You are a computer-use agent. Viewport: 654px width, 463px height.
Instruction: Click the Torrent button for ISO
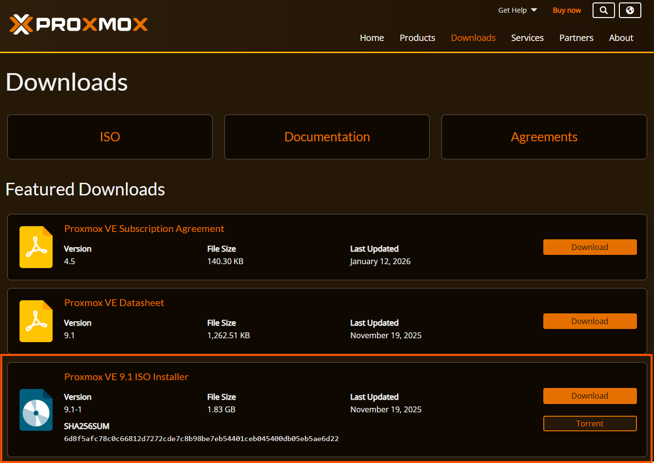(590, 424)
